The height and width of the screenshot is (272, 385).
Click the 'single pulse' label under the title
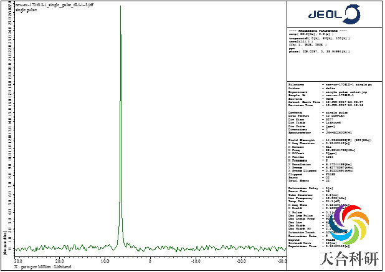click(26, 9)
